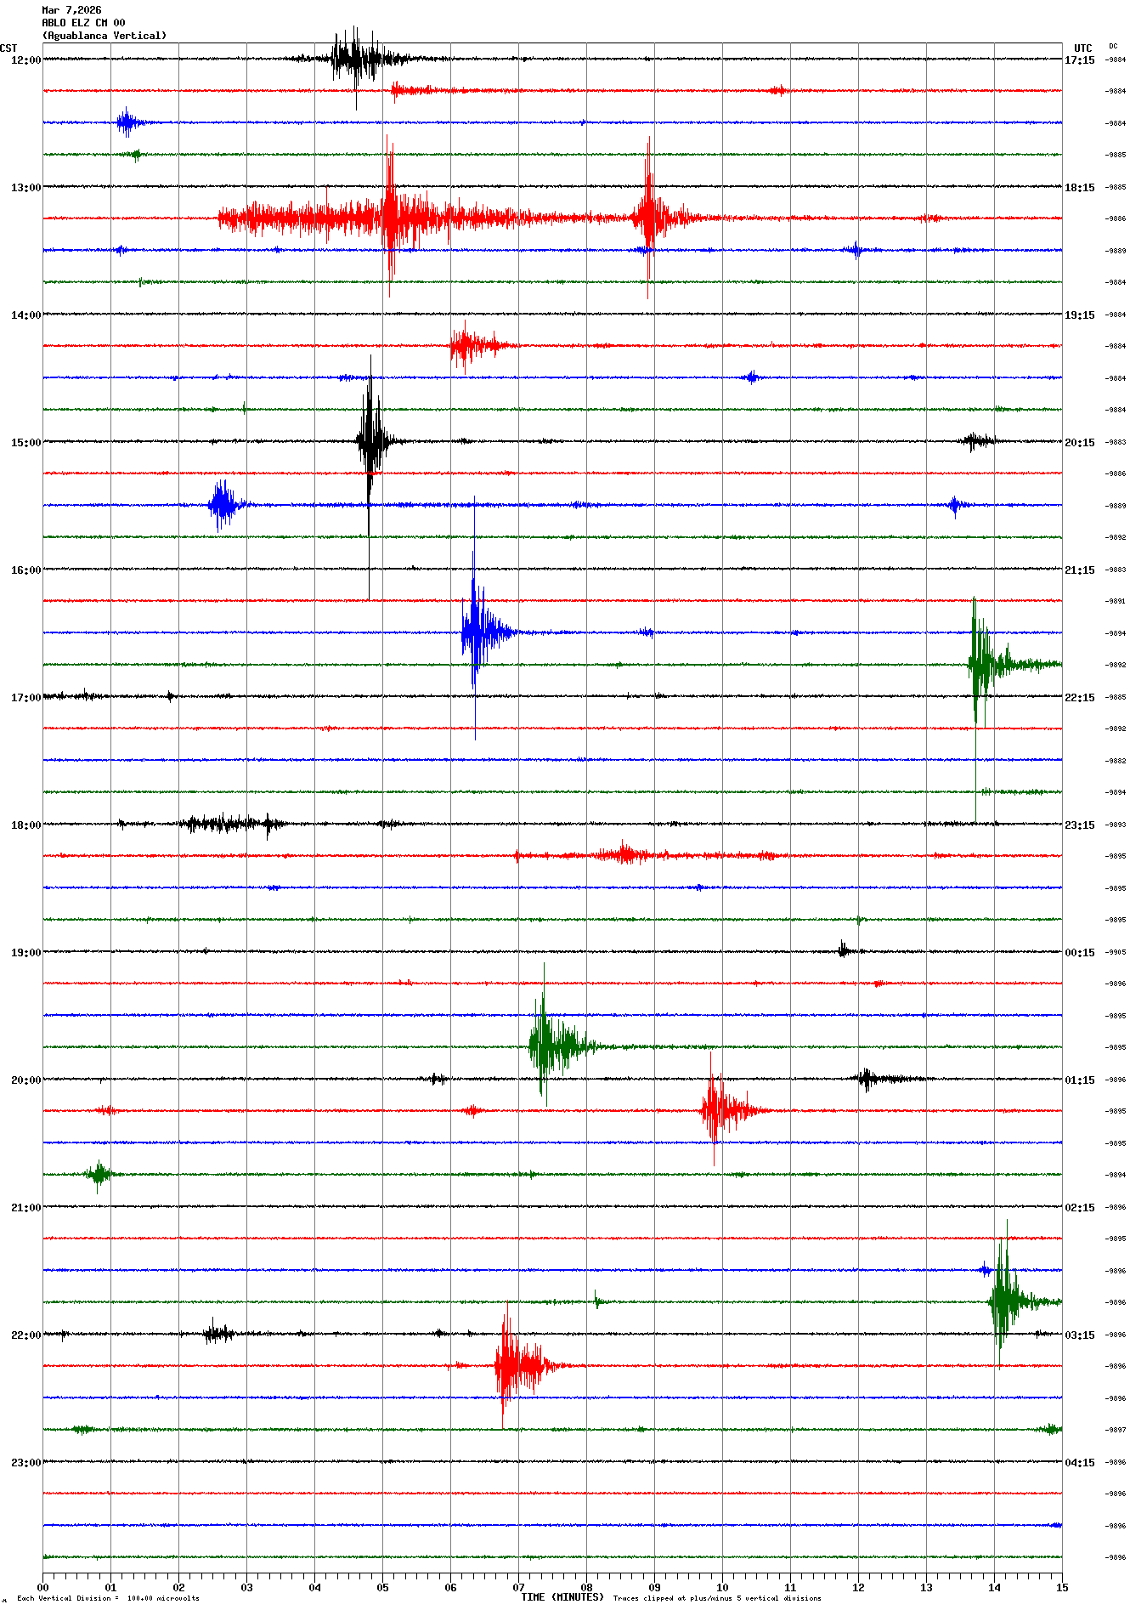The image size is (1130, 1610).
Task: Click the 00 minute tick on bottom axis
Action: point(43,1587)
